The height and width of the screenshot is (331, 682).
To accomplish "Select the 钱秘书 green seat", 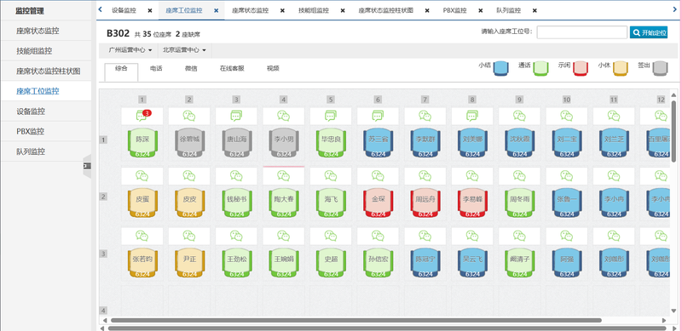I will 236,203.
